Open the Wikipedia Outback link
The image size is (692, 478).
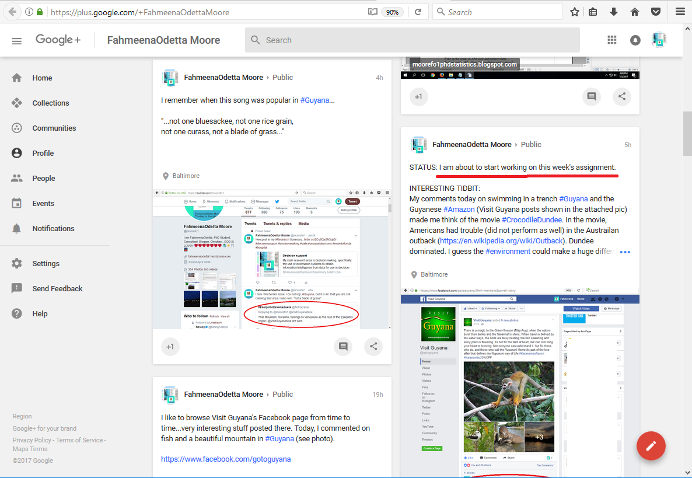(501, 241)
